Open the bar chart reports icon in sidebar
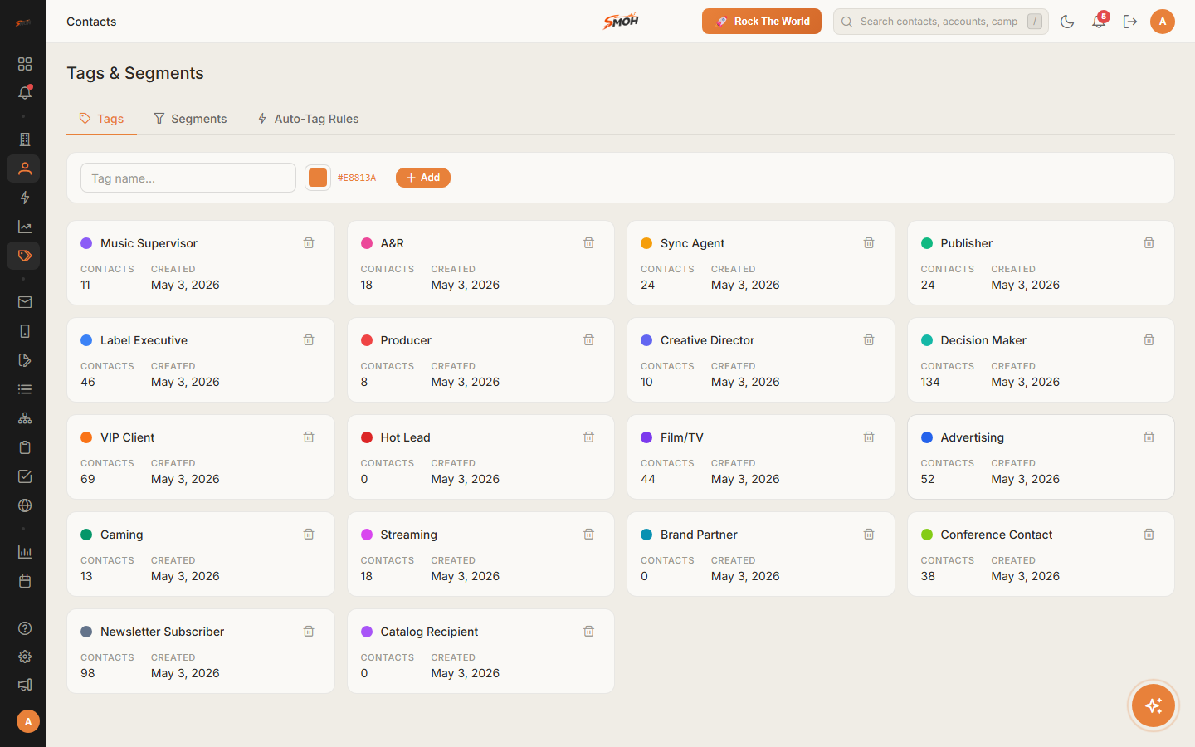This screenshot has height=747, width=1195. click(25, 552)
